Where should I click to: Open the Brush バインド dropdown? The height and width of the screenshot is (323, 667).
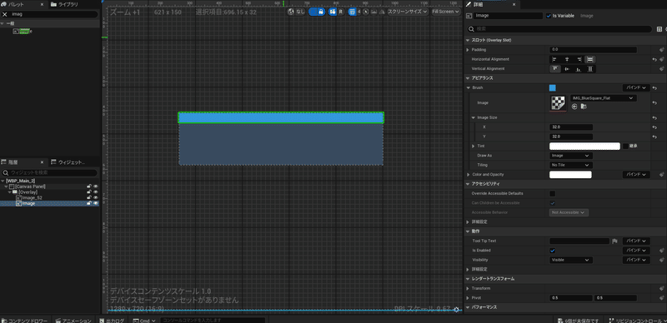[636, 88]
